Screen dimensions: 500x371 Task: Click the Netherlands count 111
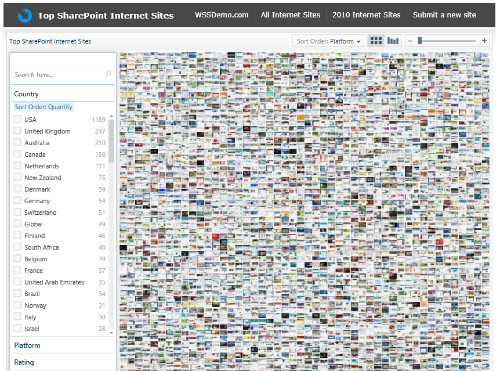tap(100, 166)
